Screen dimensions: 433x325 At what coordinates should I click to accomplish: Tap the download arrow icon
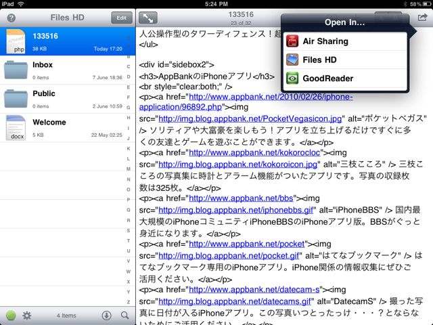107,316
